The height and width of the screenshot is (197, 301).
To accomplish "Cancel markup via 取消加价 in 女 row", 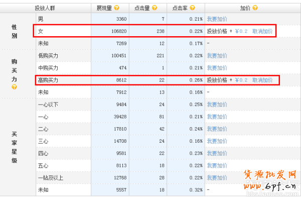I will 262,31.
